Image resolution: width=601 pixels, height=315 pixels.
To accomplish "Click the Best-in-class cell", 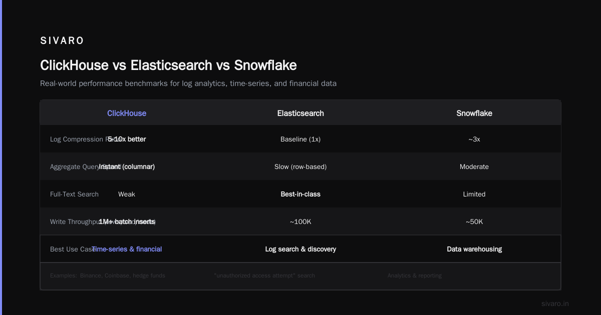I will tap(300, 194).
